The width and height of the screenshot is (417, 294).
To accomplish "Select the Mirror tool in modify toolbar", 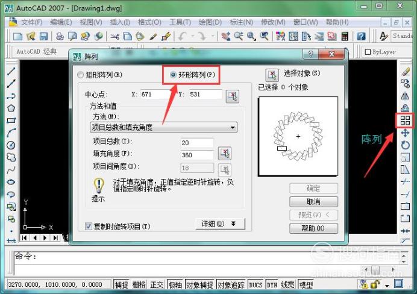I will [x=405, y=96].
